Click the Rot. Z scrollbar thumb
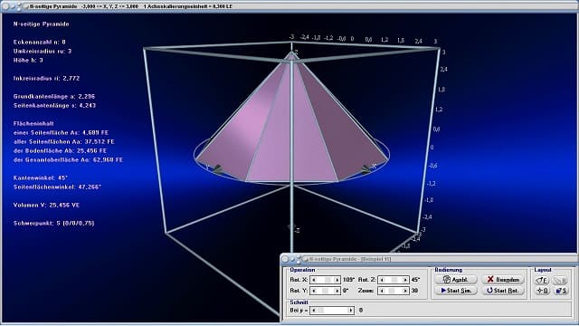This screenshot has width=579, height=326. coord(394,280)
